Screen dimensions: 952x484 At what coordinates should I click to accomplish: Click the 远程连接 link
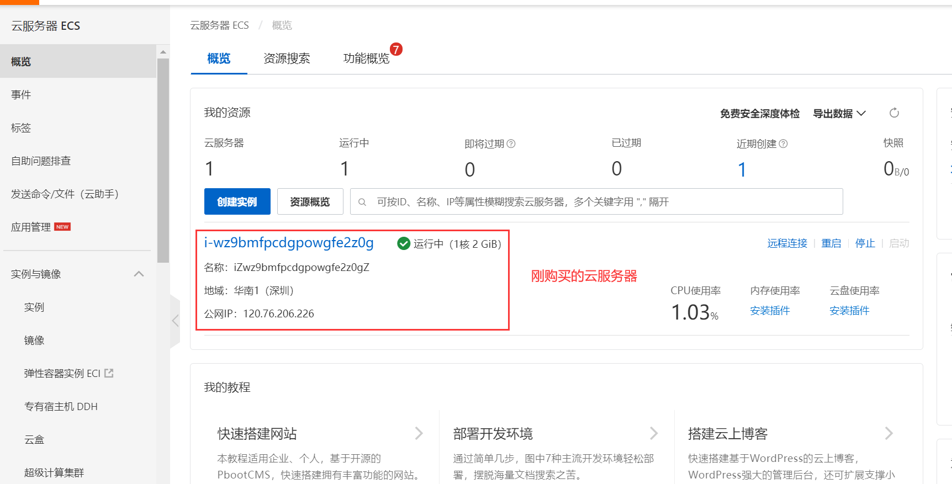787,243
